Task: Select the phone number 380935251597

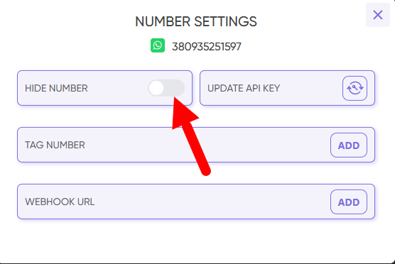Action: 207,47
